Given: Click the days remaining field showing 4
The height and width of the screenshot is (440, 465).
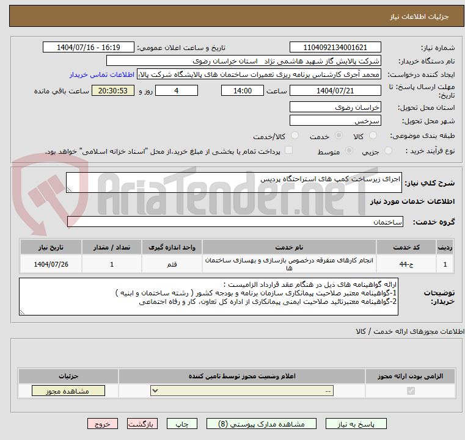Looking at the screenshot, I should (x=177, y=90).
